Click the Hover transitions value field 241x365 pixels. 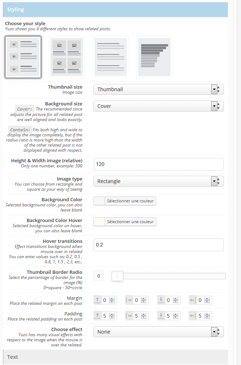click(x=158, y=245)
